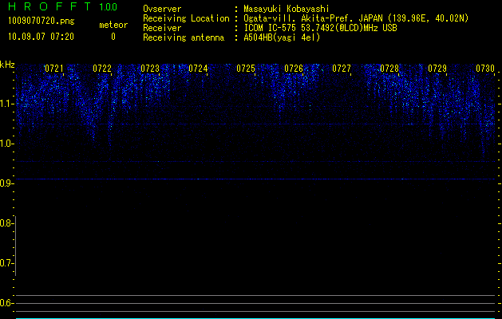This screenshot has width=502, height=319.
Task: Click the 0.6 kHz axis label
Action: point(6,303)
